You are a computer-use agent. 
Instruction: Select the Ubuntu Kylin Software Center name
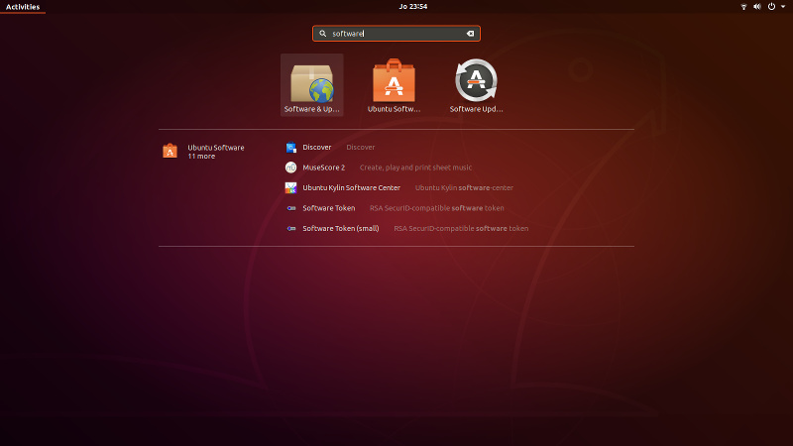point(352,187)
